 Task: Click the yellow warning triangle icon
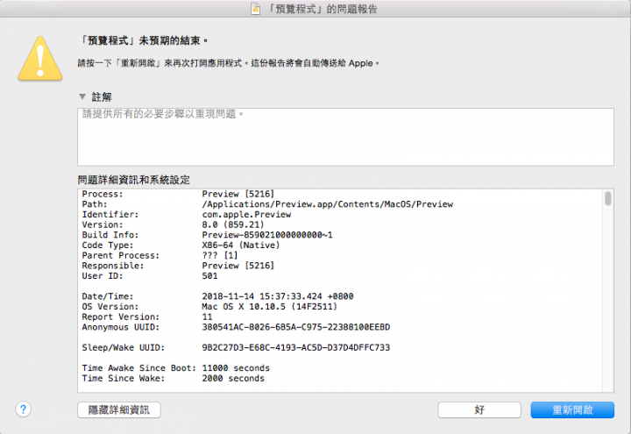pyautogui.click(x=40, y=59)
